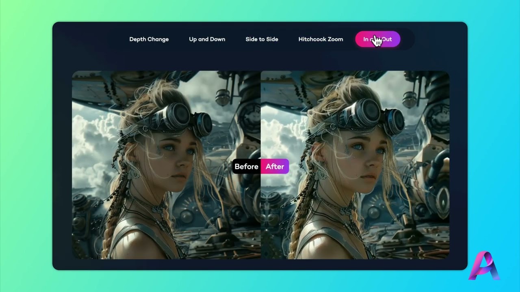Click the After preview image
This screenshot has width=520, height=292.
(355, 165)
